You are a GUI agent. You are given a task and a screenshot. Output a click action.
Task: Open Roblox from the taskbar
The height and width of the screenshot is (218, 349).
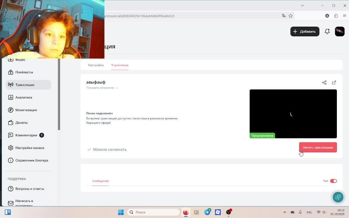(218, 212)
